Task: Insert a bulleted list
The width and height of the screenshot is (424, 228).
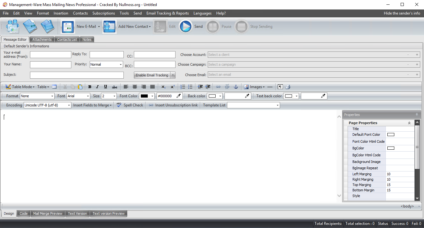Action: point(190,87)
